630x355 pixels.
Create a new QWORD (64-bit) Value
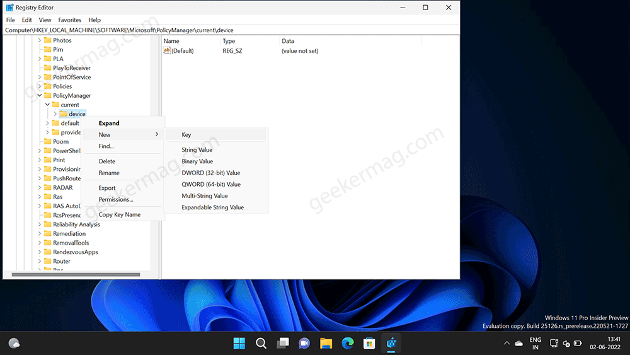click(x=217, y=185)
